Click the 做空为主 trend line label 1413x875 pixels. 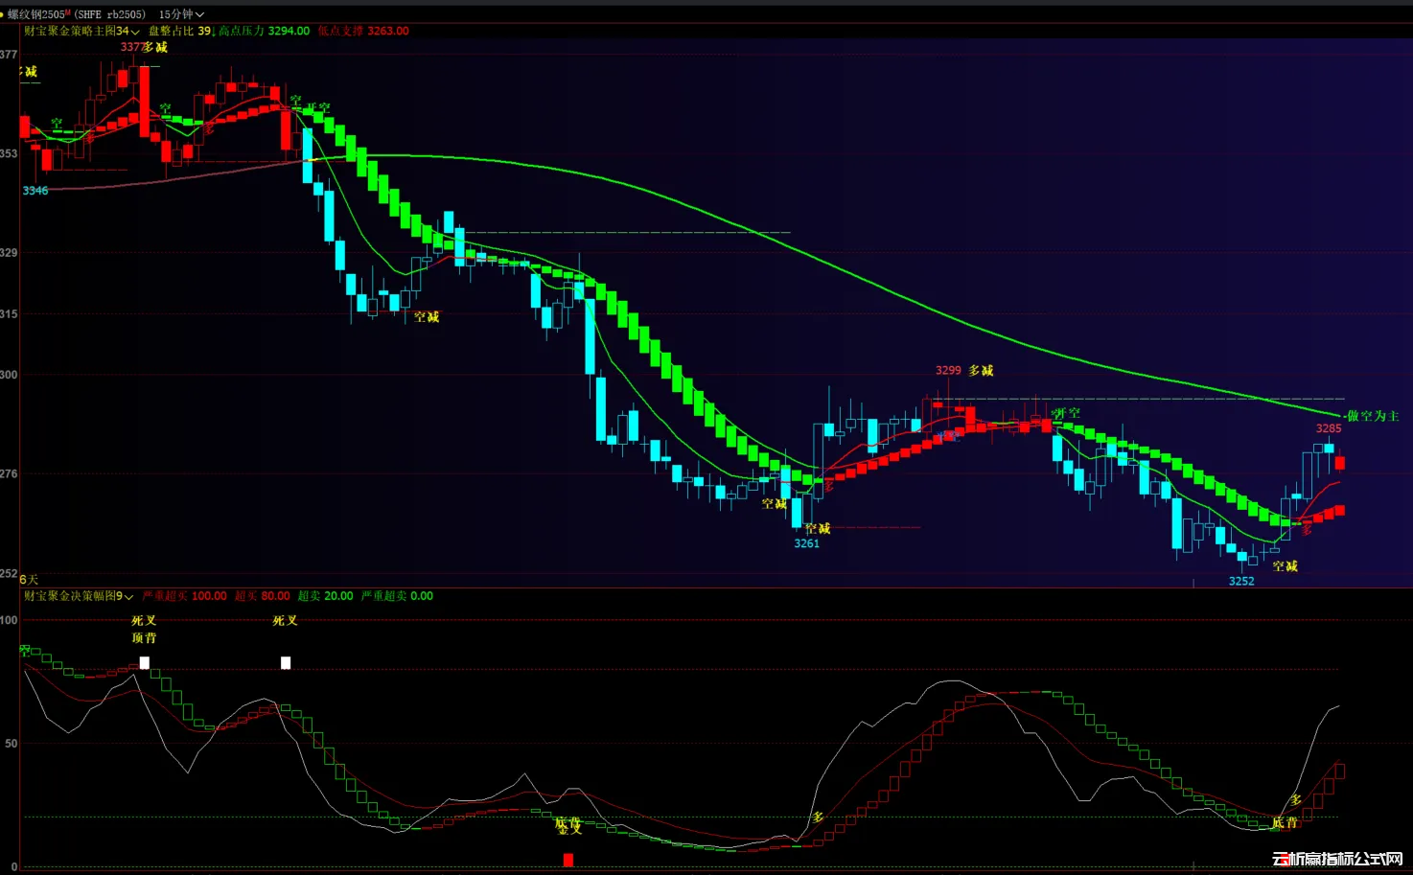point(1373,416)
